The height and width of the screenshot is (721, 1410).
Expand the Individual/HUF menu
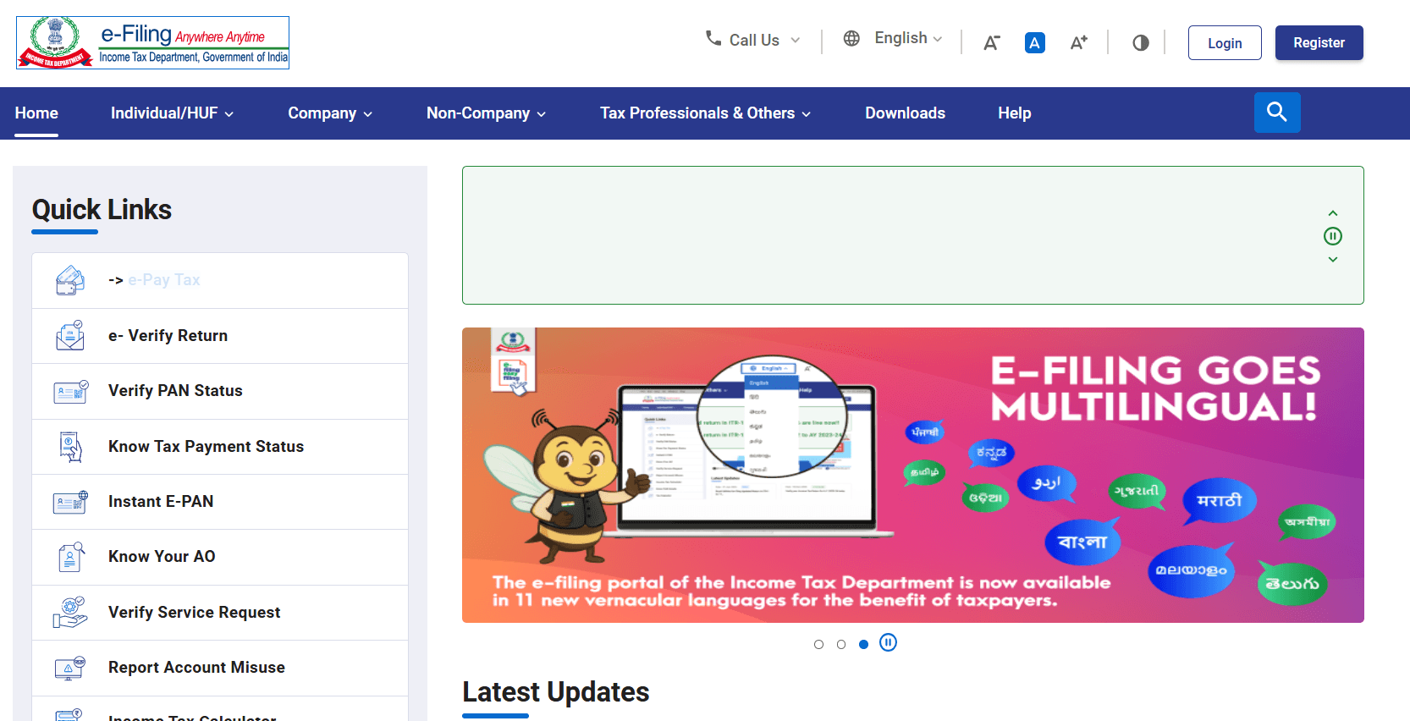(x=172, y=113)
